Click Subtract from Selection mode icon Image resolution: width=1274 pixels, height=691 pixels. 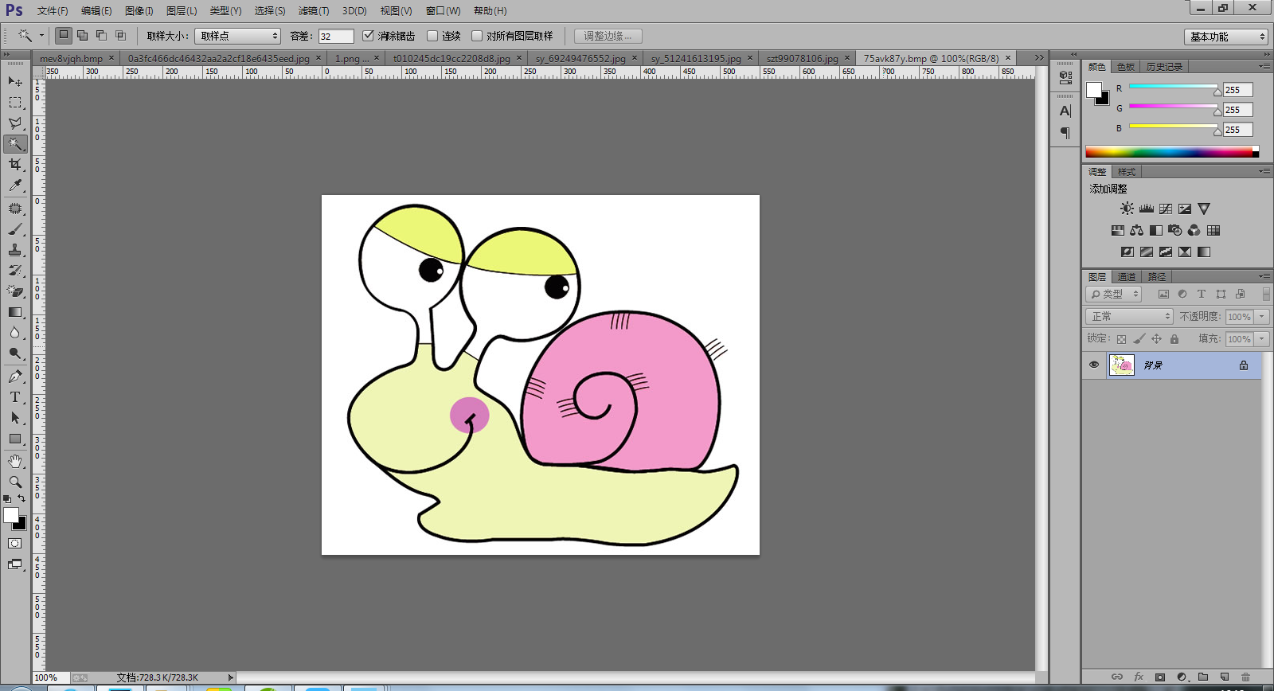coord(101,35)
